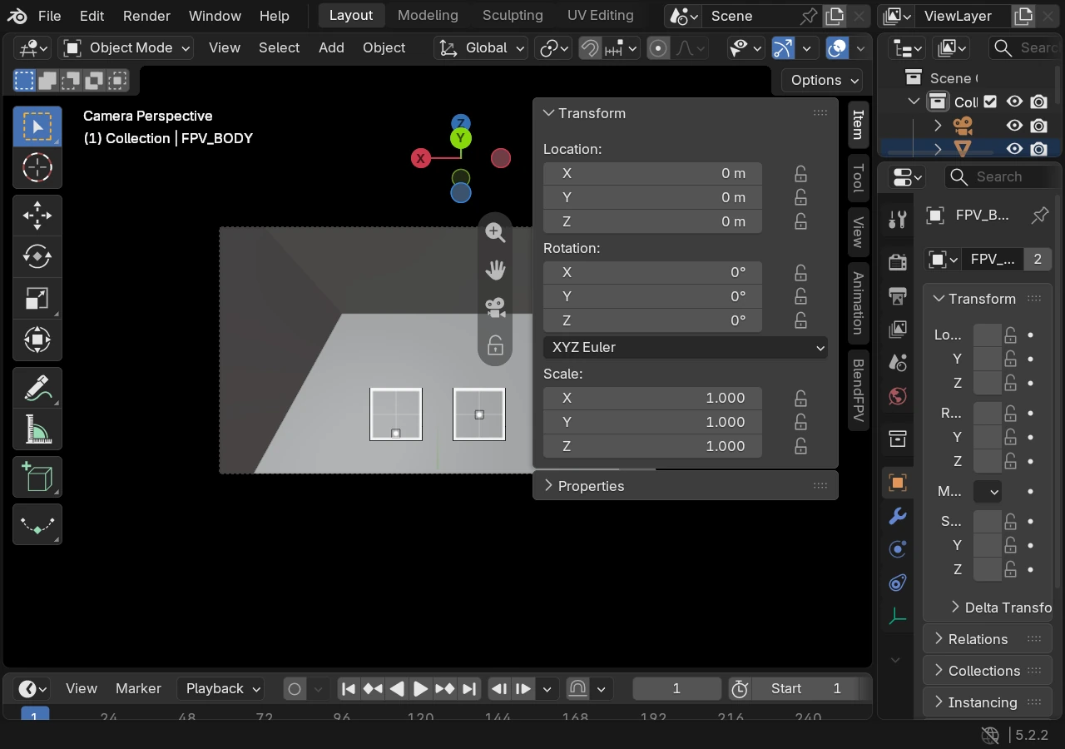Toggle lock on Rotation Z
This screenshot has height=749, width=1065.
pyautogui.click(x=800, y=320)
